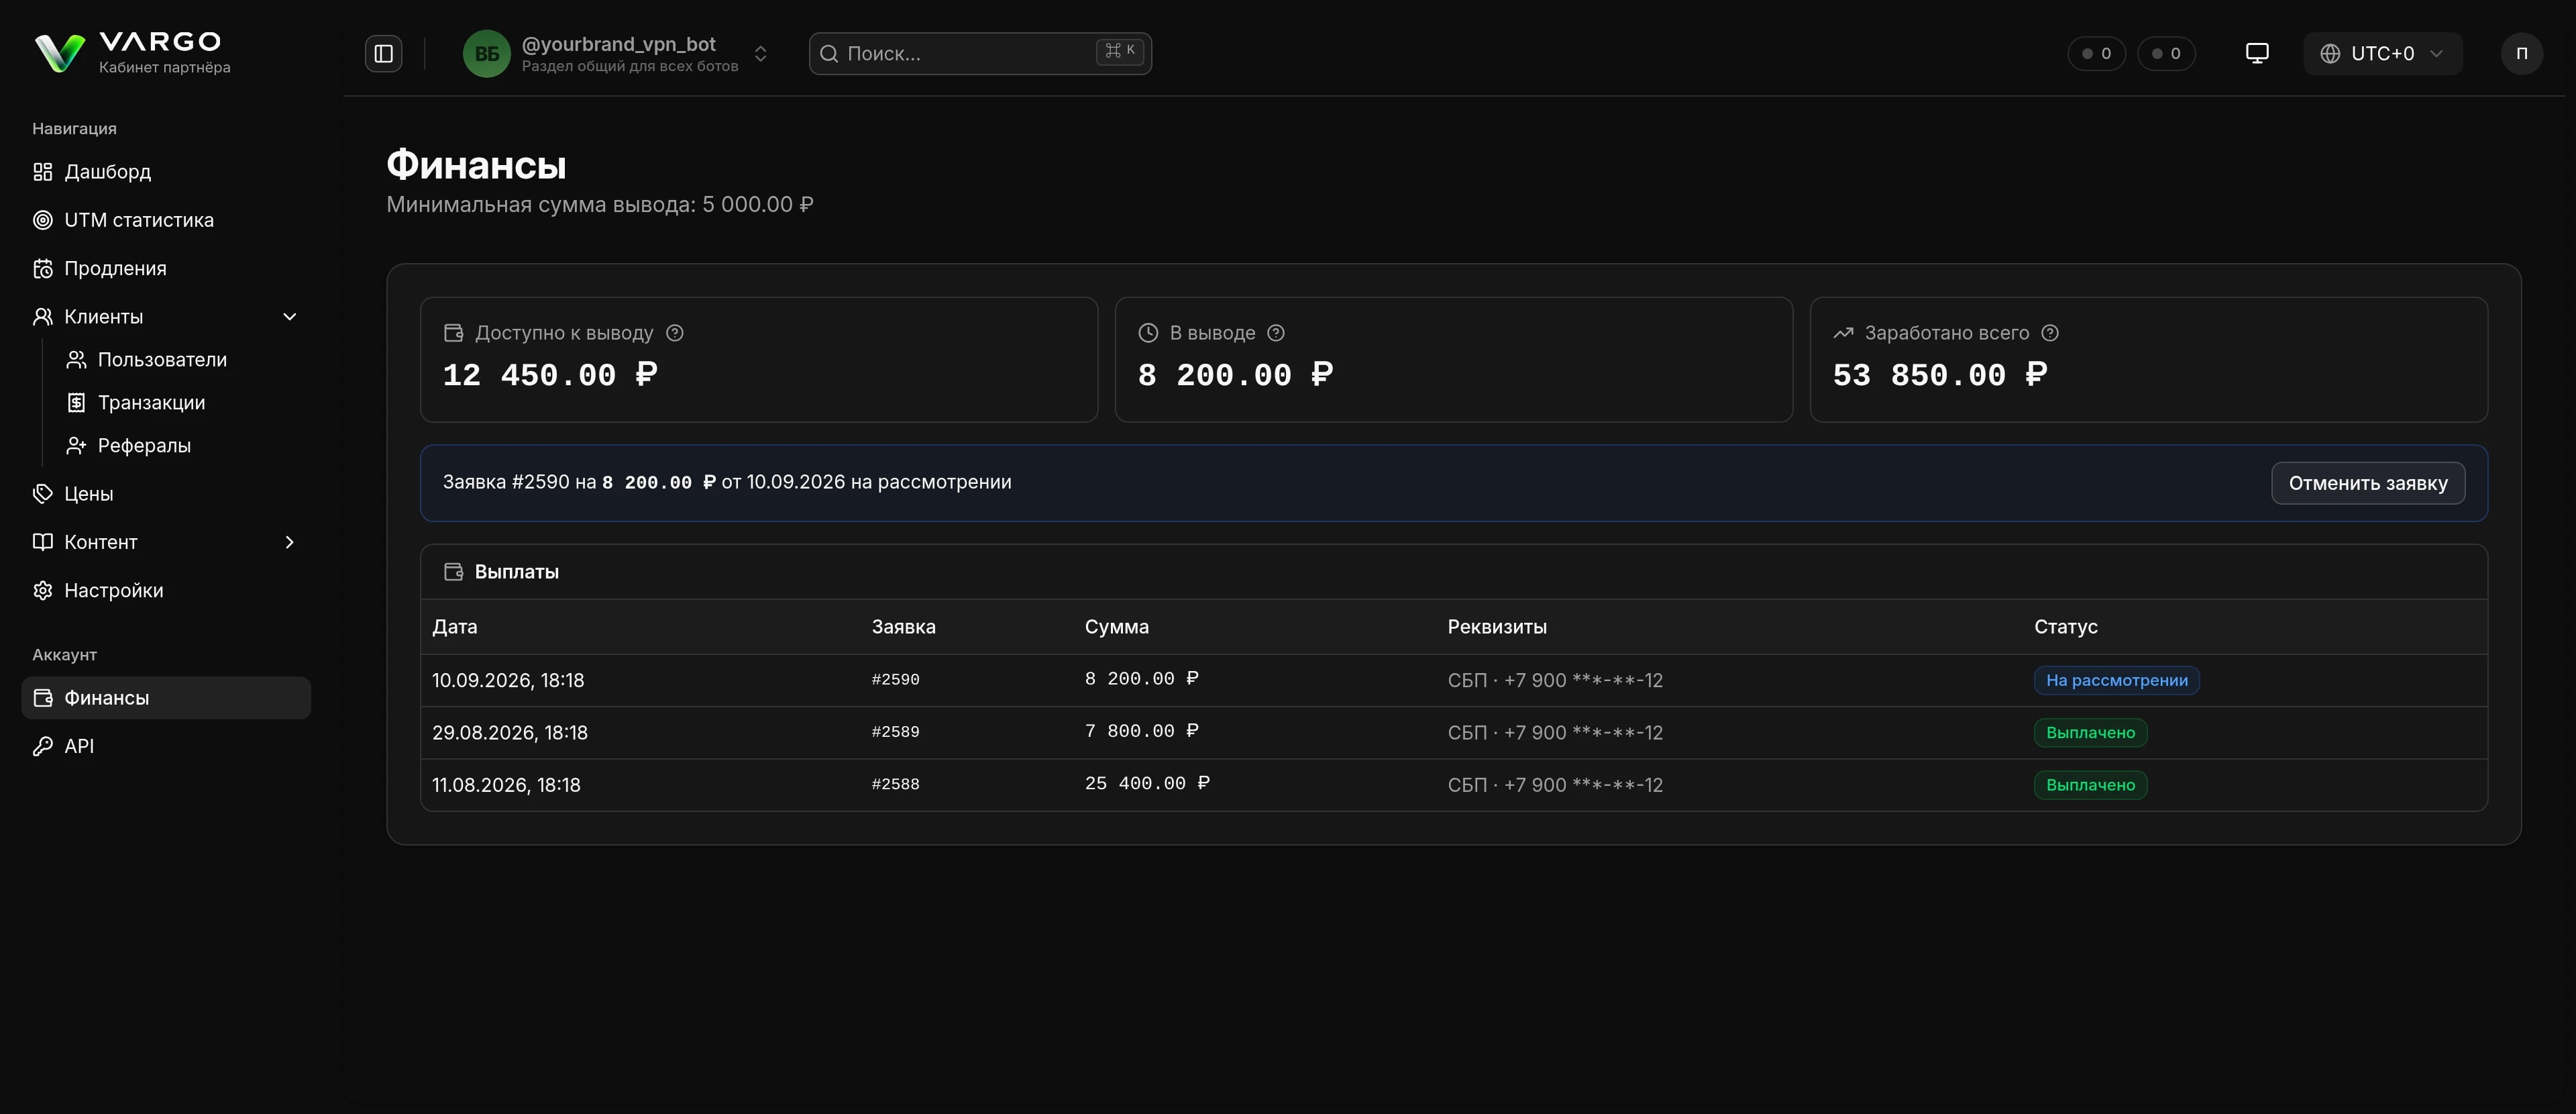Image resolution: width=2576 pixels, height=1114 pixels.
Task: Click Выплачено badge in #2588 row
Action: (2090, 785)
